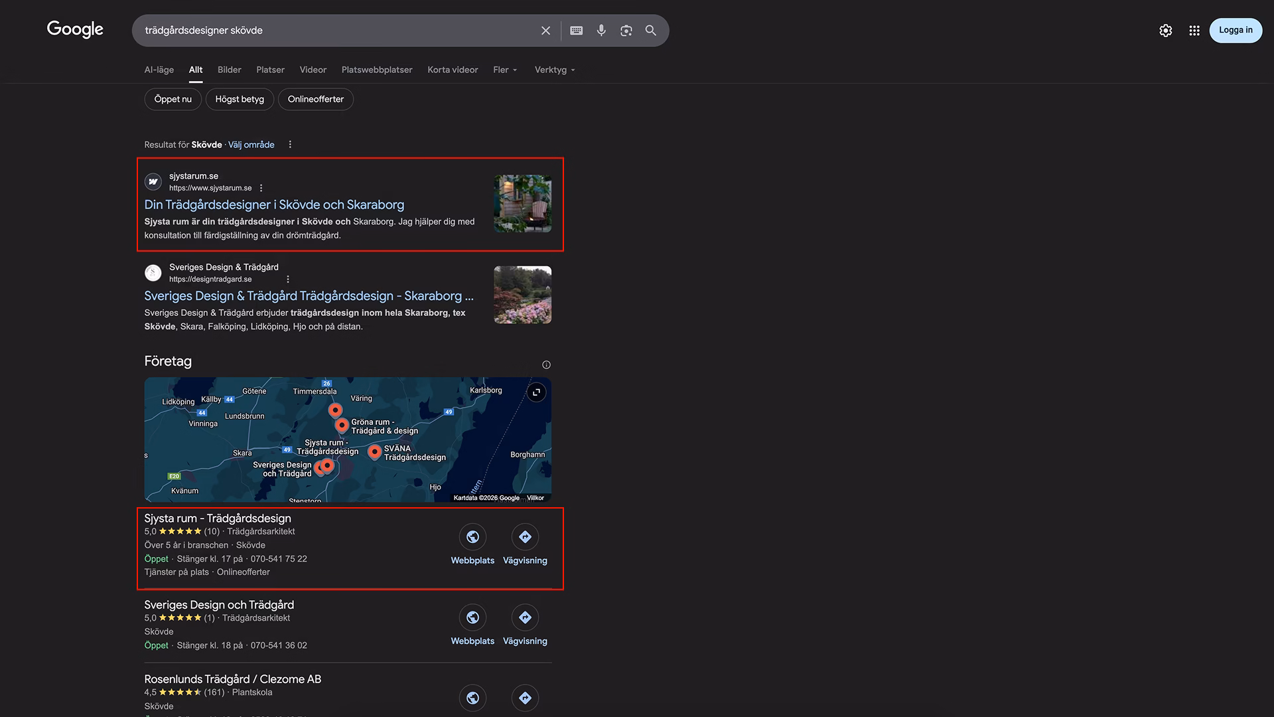Click the Företag heading
Viewport: 1274px width, 717px height.
(x=168, y=361)
